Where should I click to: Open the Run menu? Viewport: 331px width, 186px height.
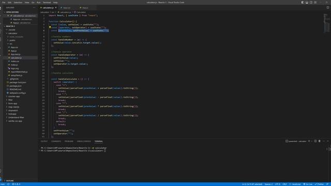(x=39, y=2)
